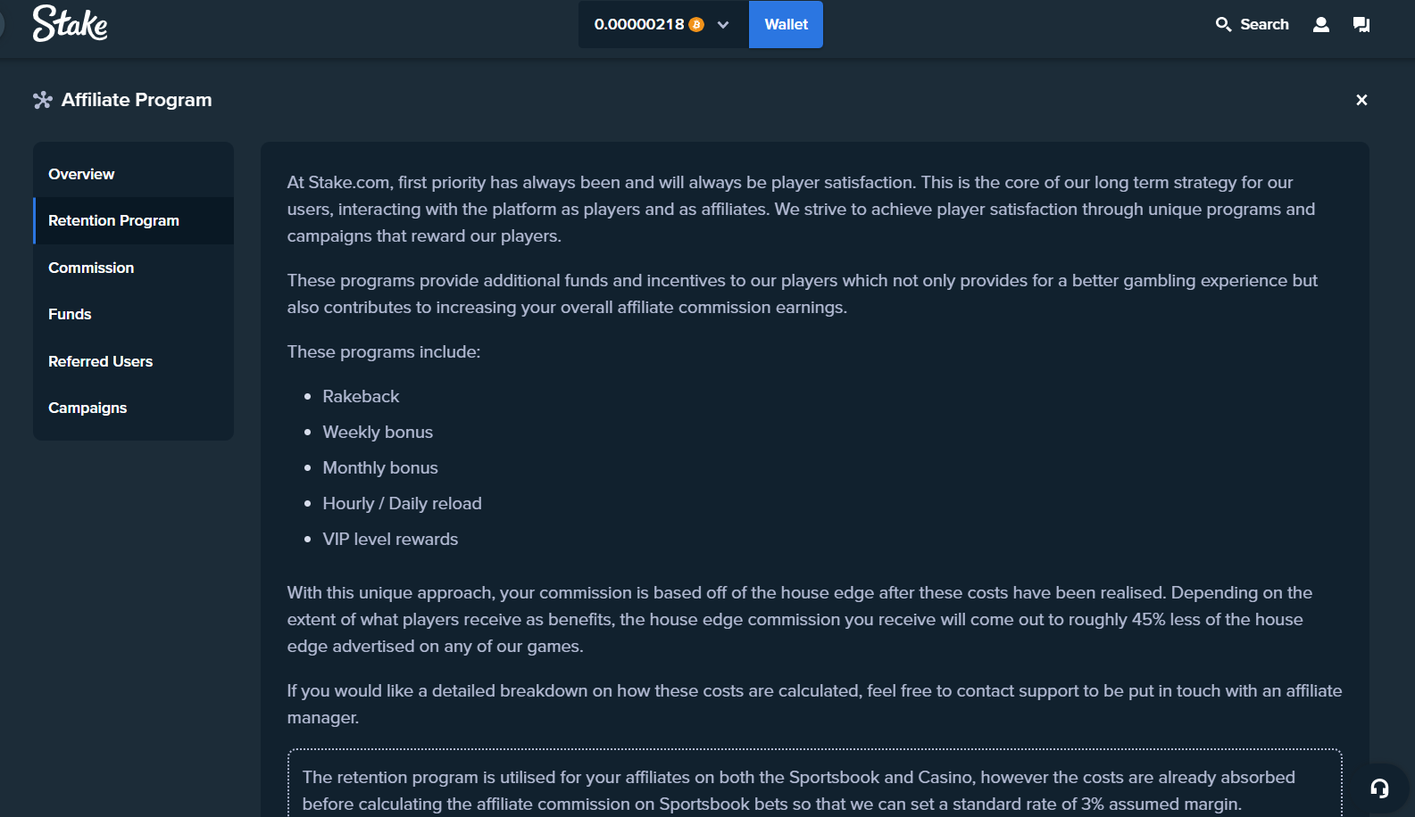Viewport: 1415px width, 817px height.
Task: Open the Wallet button
Action: [x=786, y=25]
